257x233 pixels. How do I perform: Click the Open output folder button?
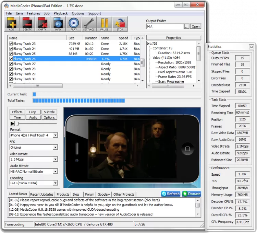[195, 26]
